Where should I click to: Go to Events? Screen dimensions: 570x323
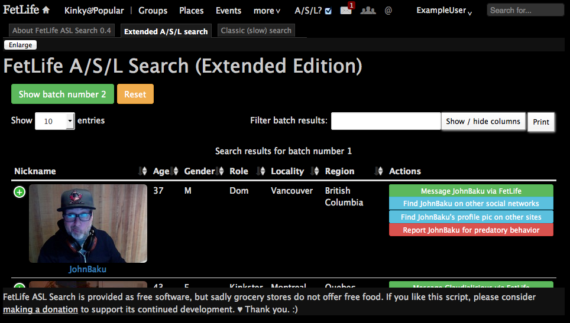coord(228,11)
